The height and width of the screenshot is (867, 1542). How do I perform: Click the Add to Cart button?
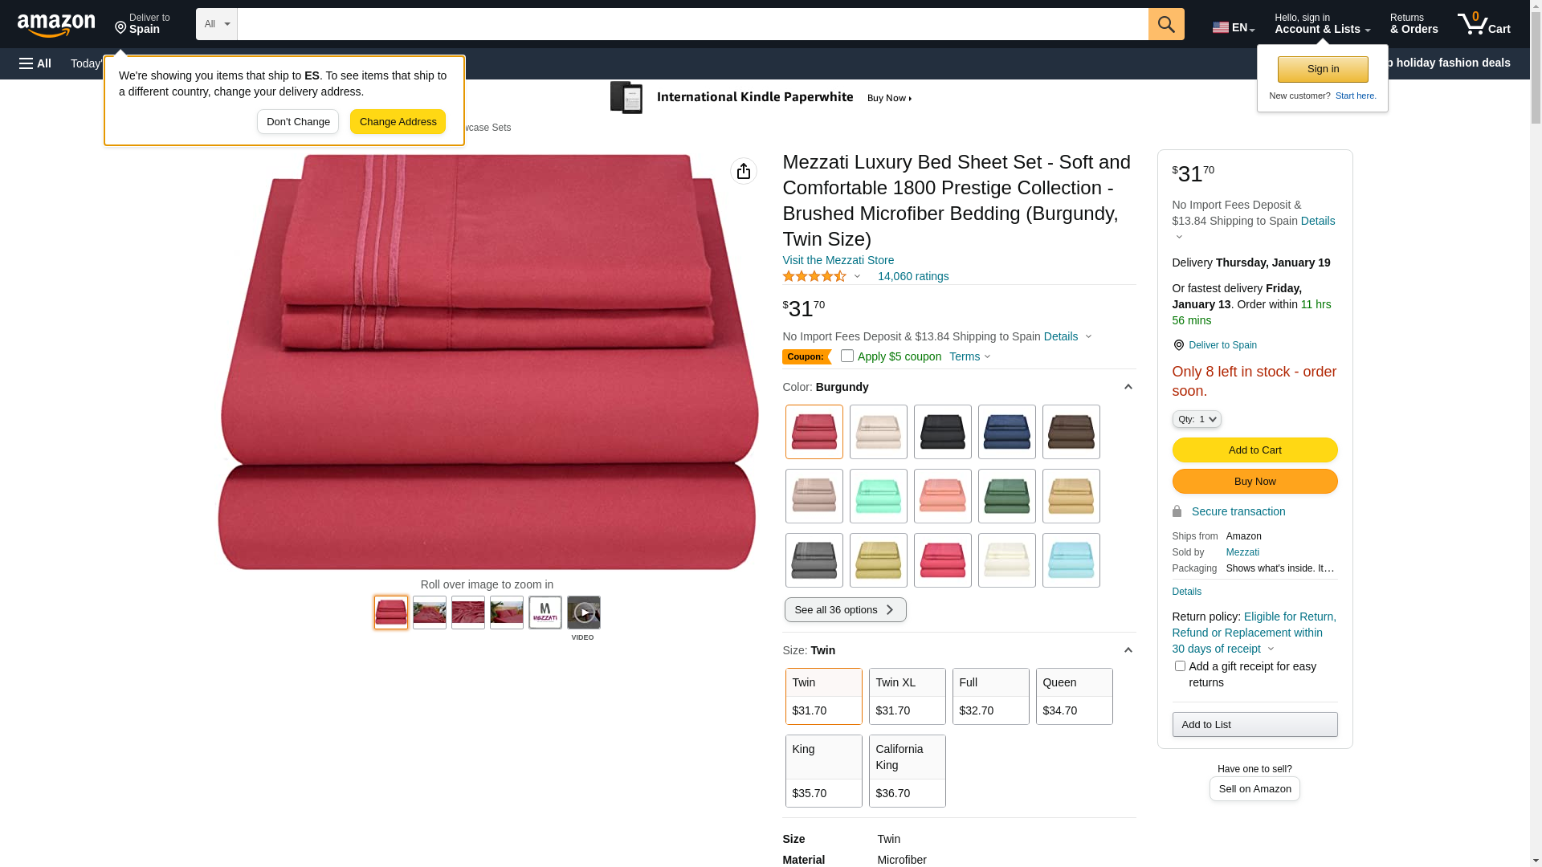click(x=1254, y=450)
